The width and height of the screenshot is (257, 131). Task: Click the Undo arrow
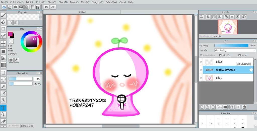pos(46,7)
